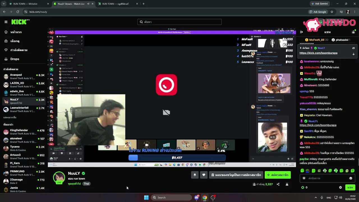This screenshot has width=359, height=202.
Task: Open the Kick sidebar hamburger menu
Action: click(6, 22)
